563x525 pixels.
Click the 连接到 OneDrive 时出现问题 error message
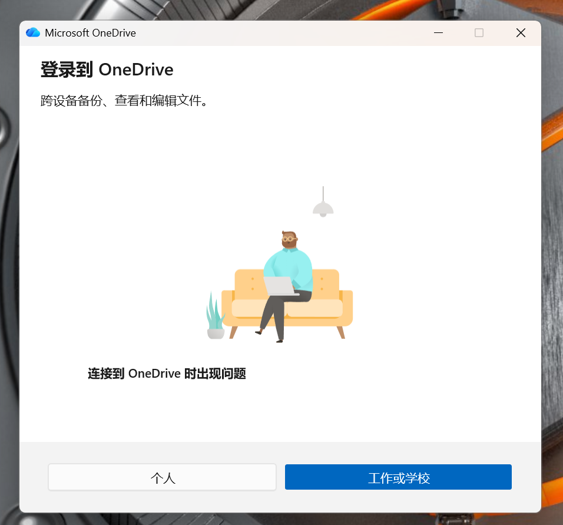tap(167, 374)
